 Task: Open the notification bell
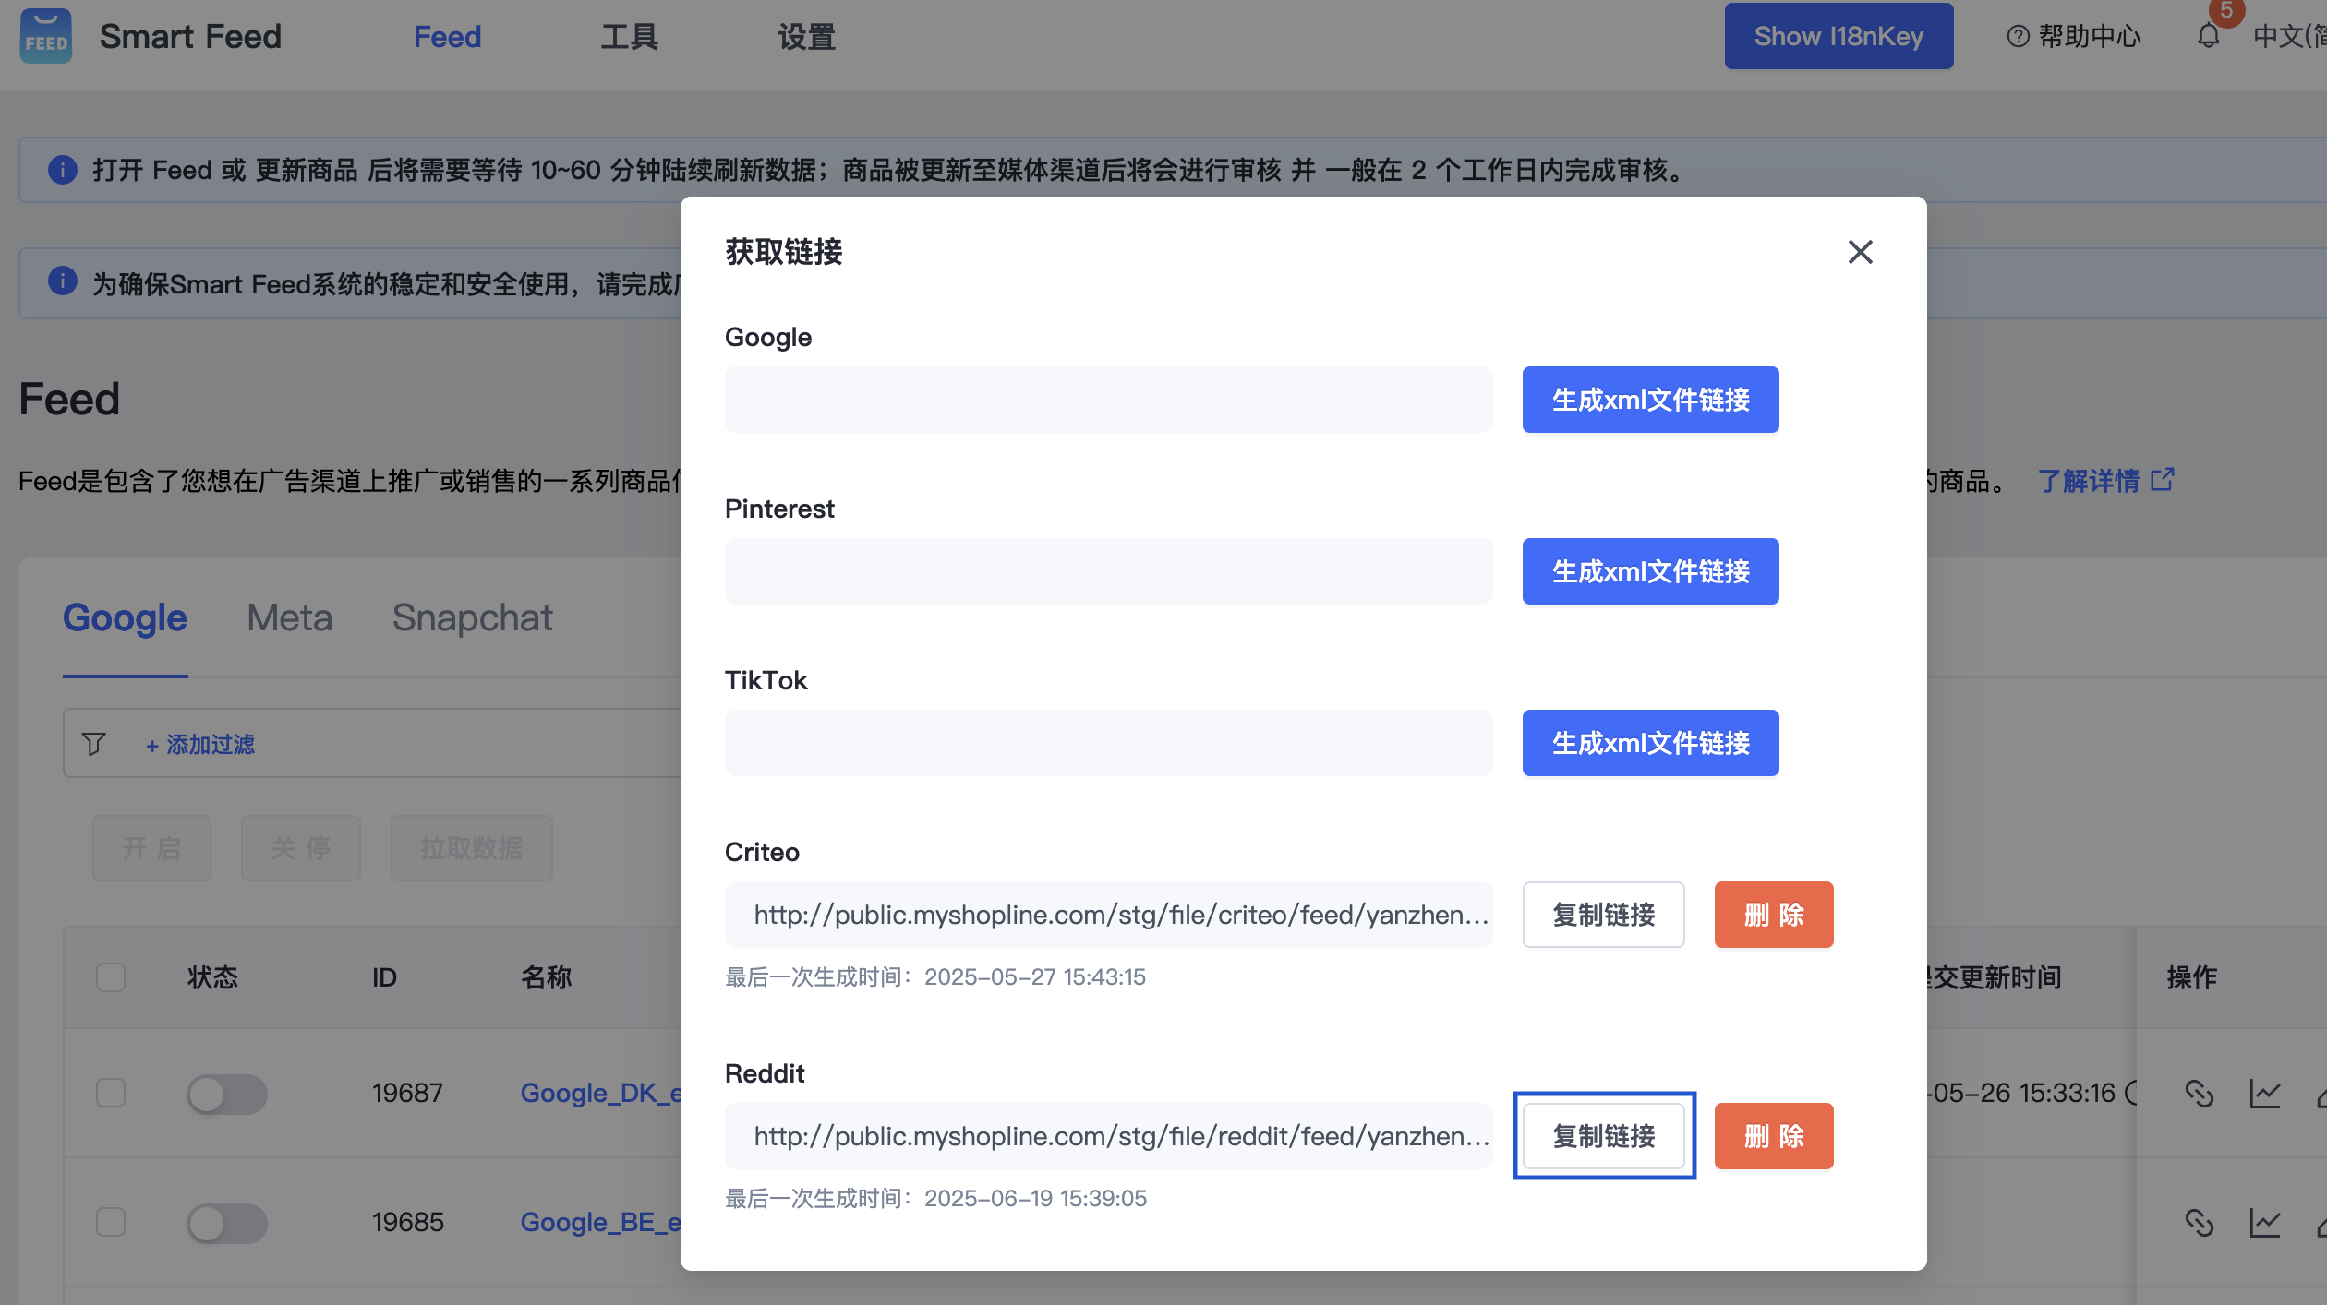click(2208, 36)
